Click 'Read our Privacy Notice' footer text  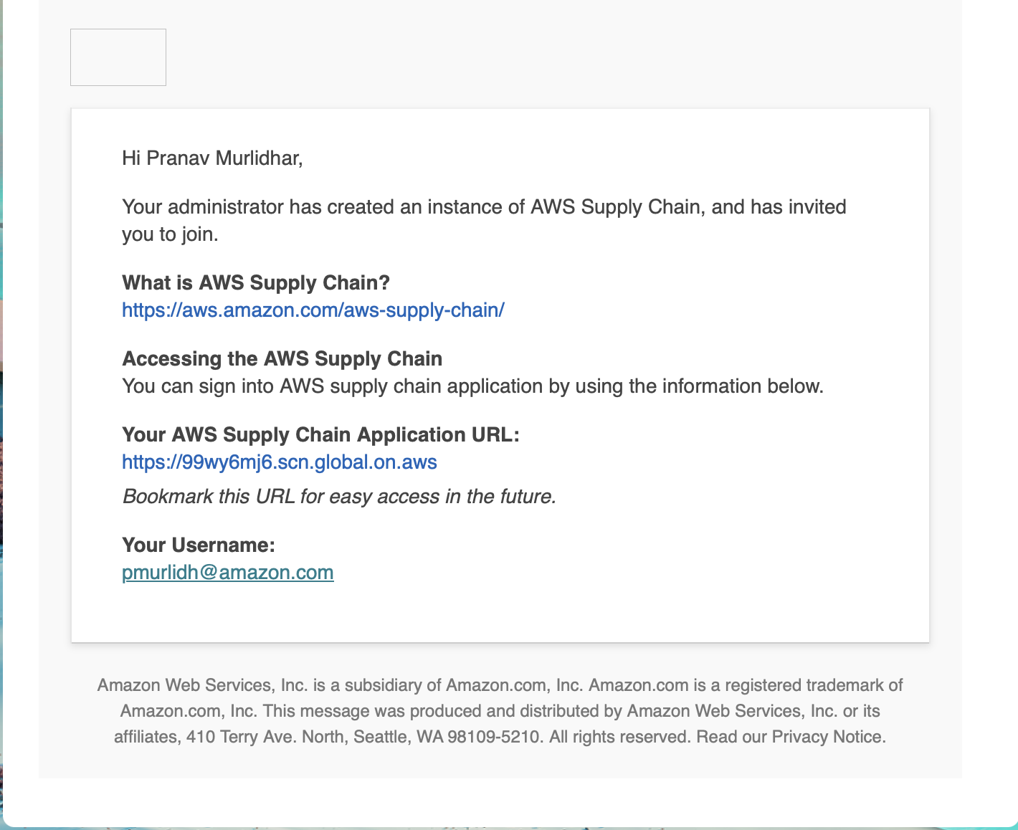791,737
